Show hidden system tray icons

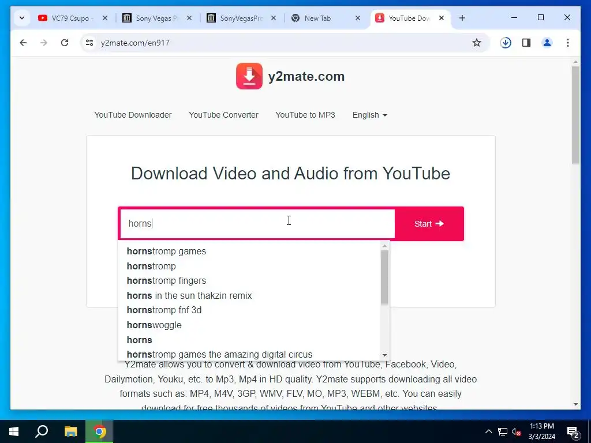click(x=488, y=431)
